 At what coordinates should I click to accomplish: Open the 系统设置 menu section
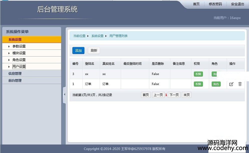tap(32, 39)
